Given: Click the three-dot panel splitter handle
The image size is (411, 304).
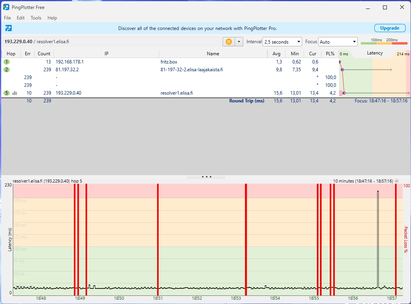Looking at the screenshot, I should pos(206,177).
